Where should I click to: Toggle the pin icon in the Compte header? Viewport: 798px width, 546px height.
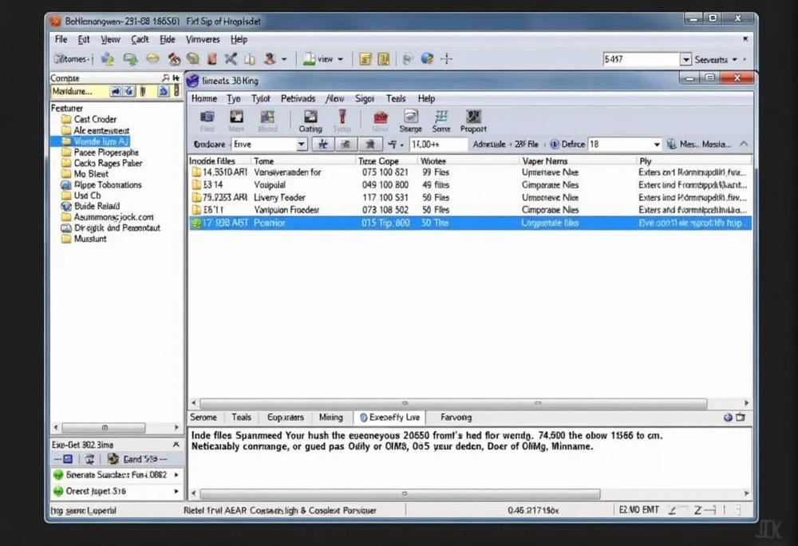[176, 78]
